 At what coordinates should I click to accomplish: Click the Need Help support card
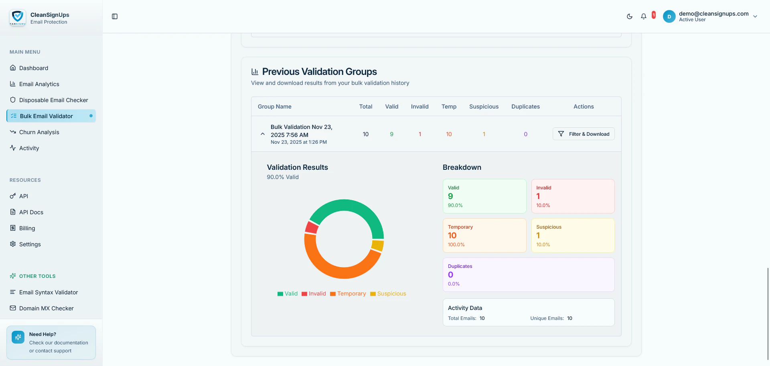[51, 342]
